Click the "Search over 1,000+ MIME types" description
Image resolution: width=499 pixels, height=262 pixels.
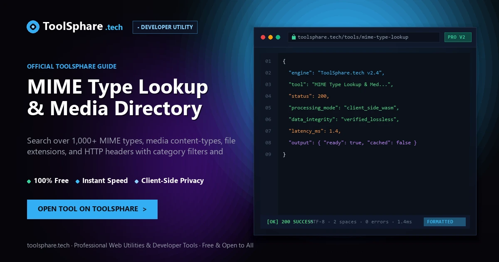pyautogui.click(x=131, y=146)
